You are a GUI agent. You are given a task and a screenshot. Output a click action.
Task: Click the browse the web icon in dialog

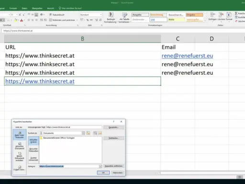pyautogui.click(x=95, y=133)
